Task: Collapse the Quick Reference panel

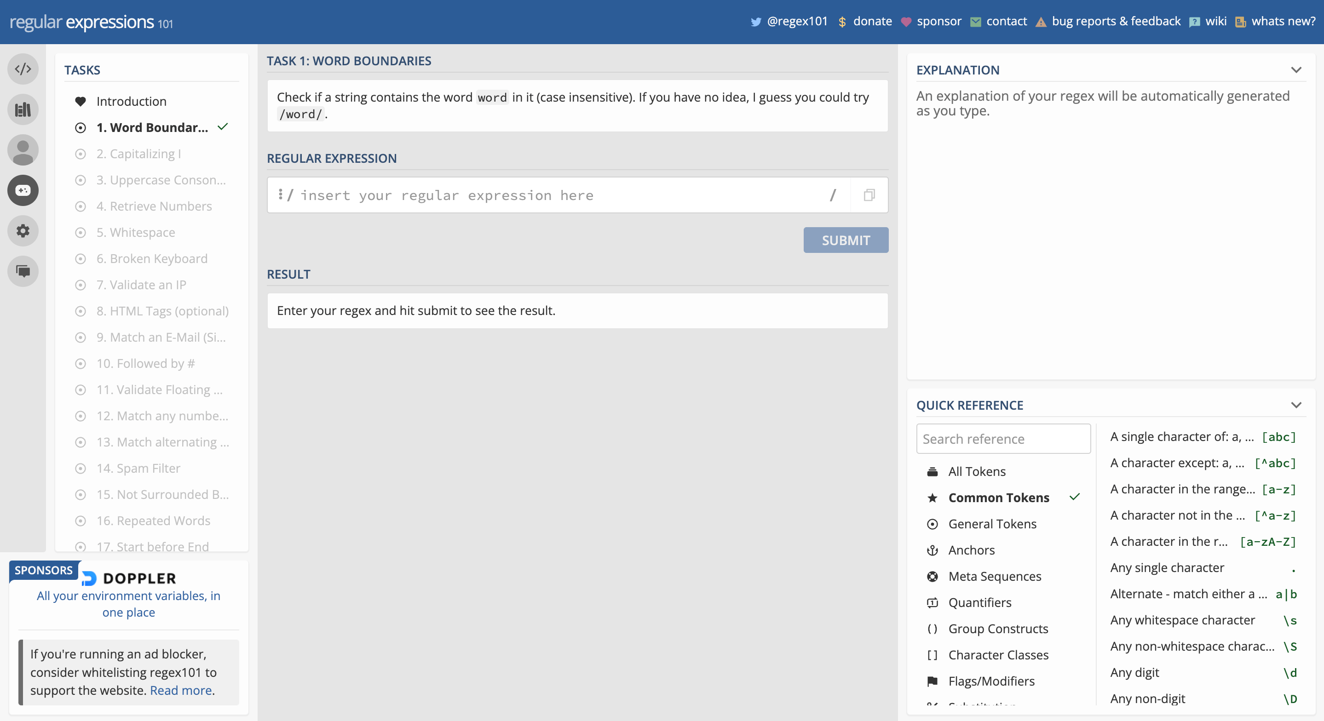Action: [x=1296, y=406]
